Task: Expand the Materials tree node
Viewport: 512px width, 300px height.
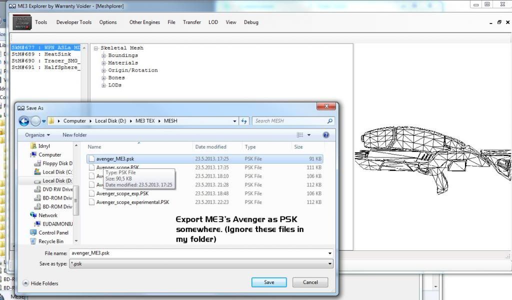Action: (x=103, y=63)
